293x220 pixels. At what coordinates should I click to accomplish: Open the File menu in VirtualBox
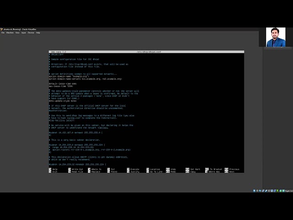[x=3, y=33]
